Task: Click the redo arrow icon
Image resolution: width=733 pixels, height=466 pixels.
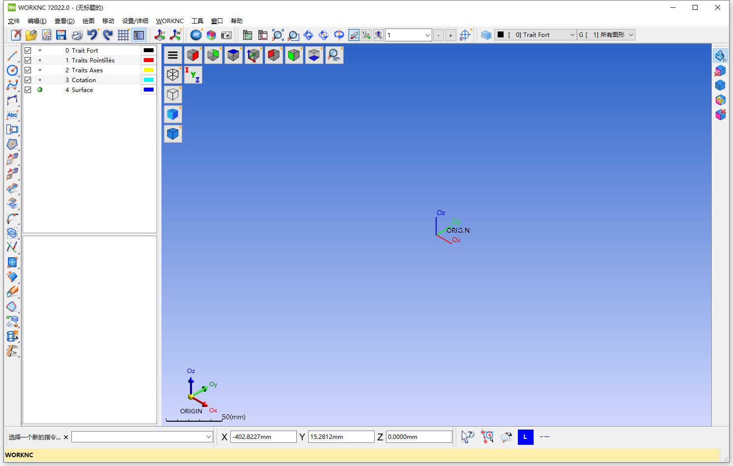Action: (108, 35)
